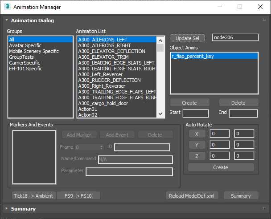The width and height of the screenshot is (271, 219).
Task: Click Create button in Auto Rotate group
Action: point(221,167)
